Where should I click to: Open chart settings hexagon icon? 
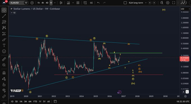168,3
